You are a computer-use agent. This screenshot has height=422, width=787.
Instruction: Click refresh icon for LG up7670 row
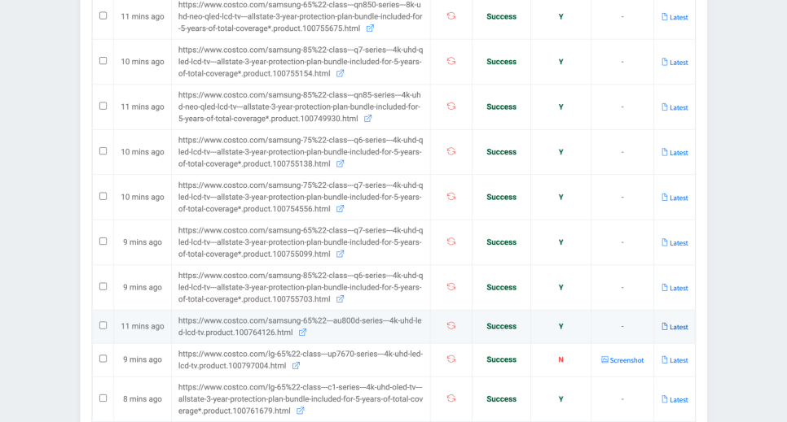tap(451, 359)
